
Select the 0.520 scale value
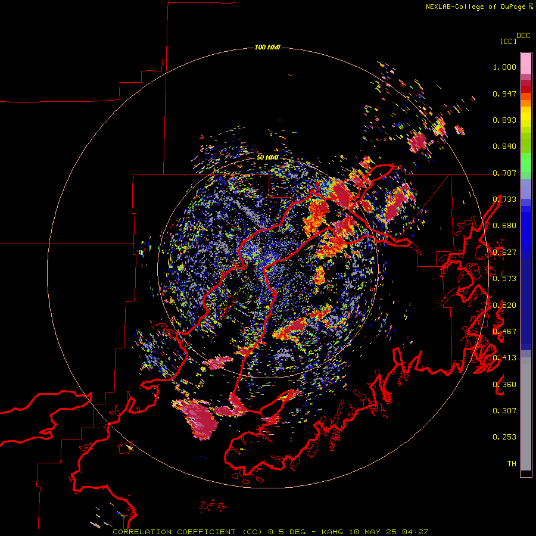504,306
